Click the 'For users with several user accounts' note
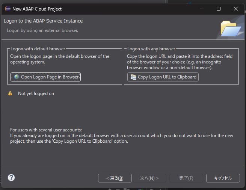The width and height of the screenshot is (246, 190). [x=46, y=130]
